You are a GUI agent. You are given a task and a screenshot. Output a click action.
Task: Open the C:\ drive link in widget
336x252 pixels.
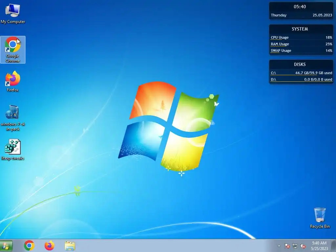(273, 73)
